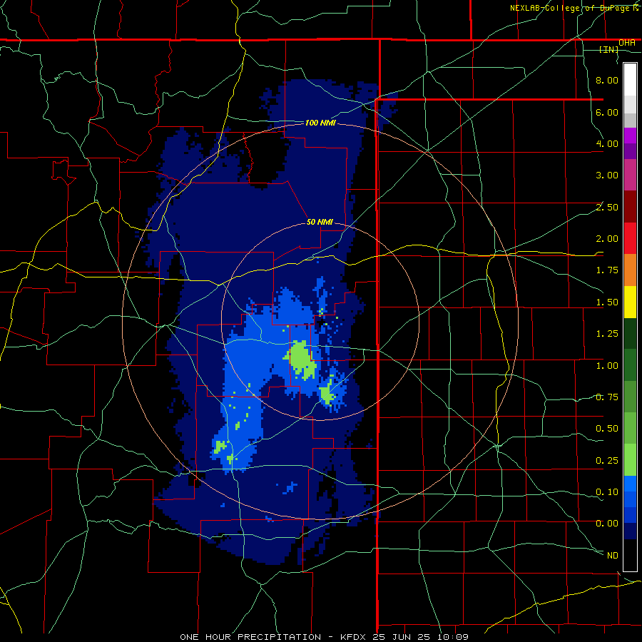Screen dimensions: 642x642
Task: Click the 100 NMI range ring label
Action: pyautogui.click(x=320, y=123)
